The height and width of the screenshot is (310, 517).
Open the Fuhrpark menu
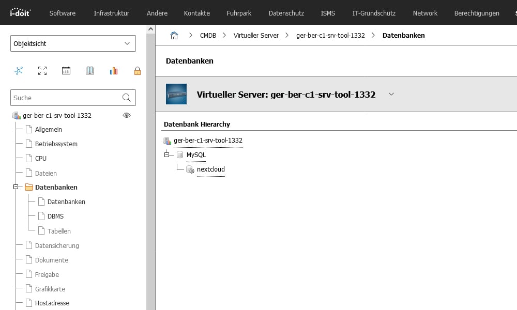coord(239,13)
